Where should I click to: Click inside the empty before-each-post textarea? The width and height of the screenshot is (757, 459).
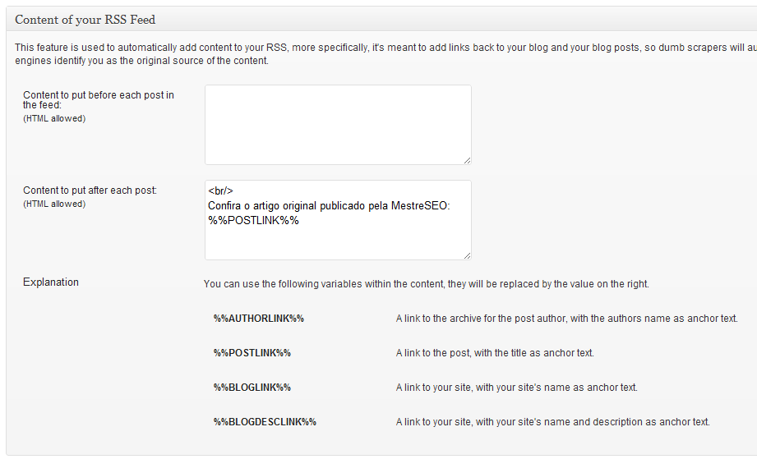tap(337, 124)
